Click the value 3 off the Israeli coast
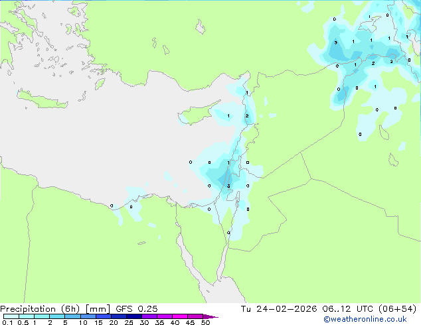 tap(228, 186)
